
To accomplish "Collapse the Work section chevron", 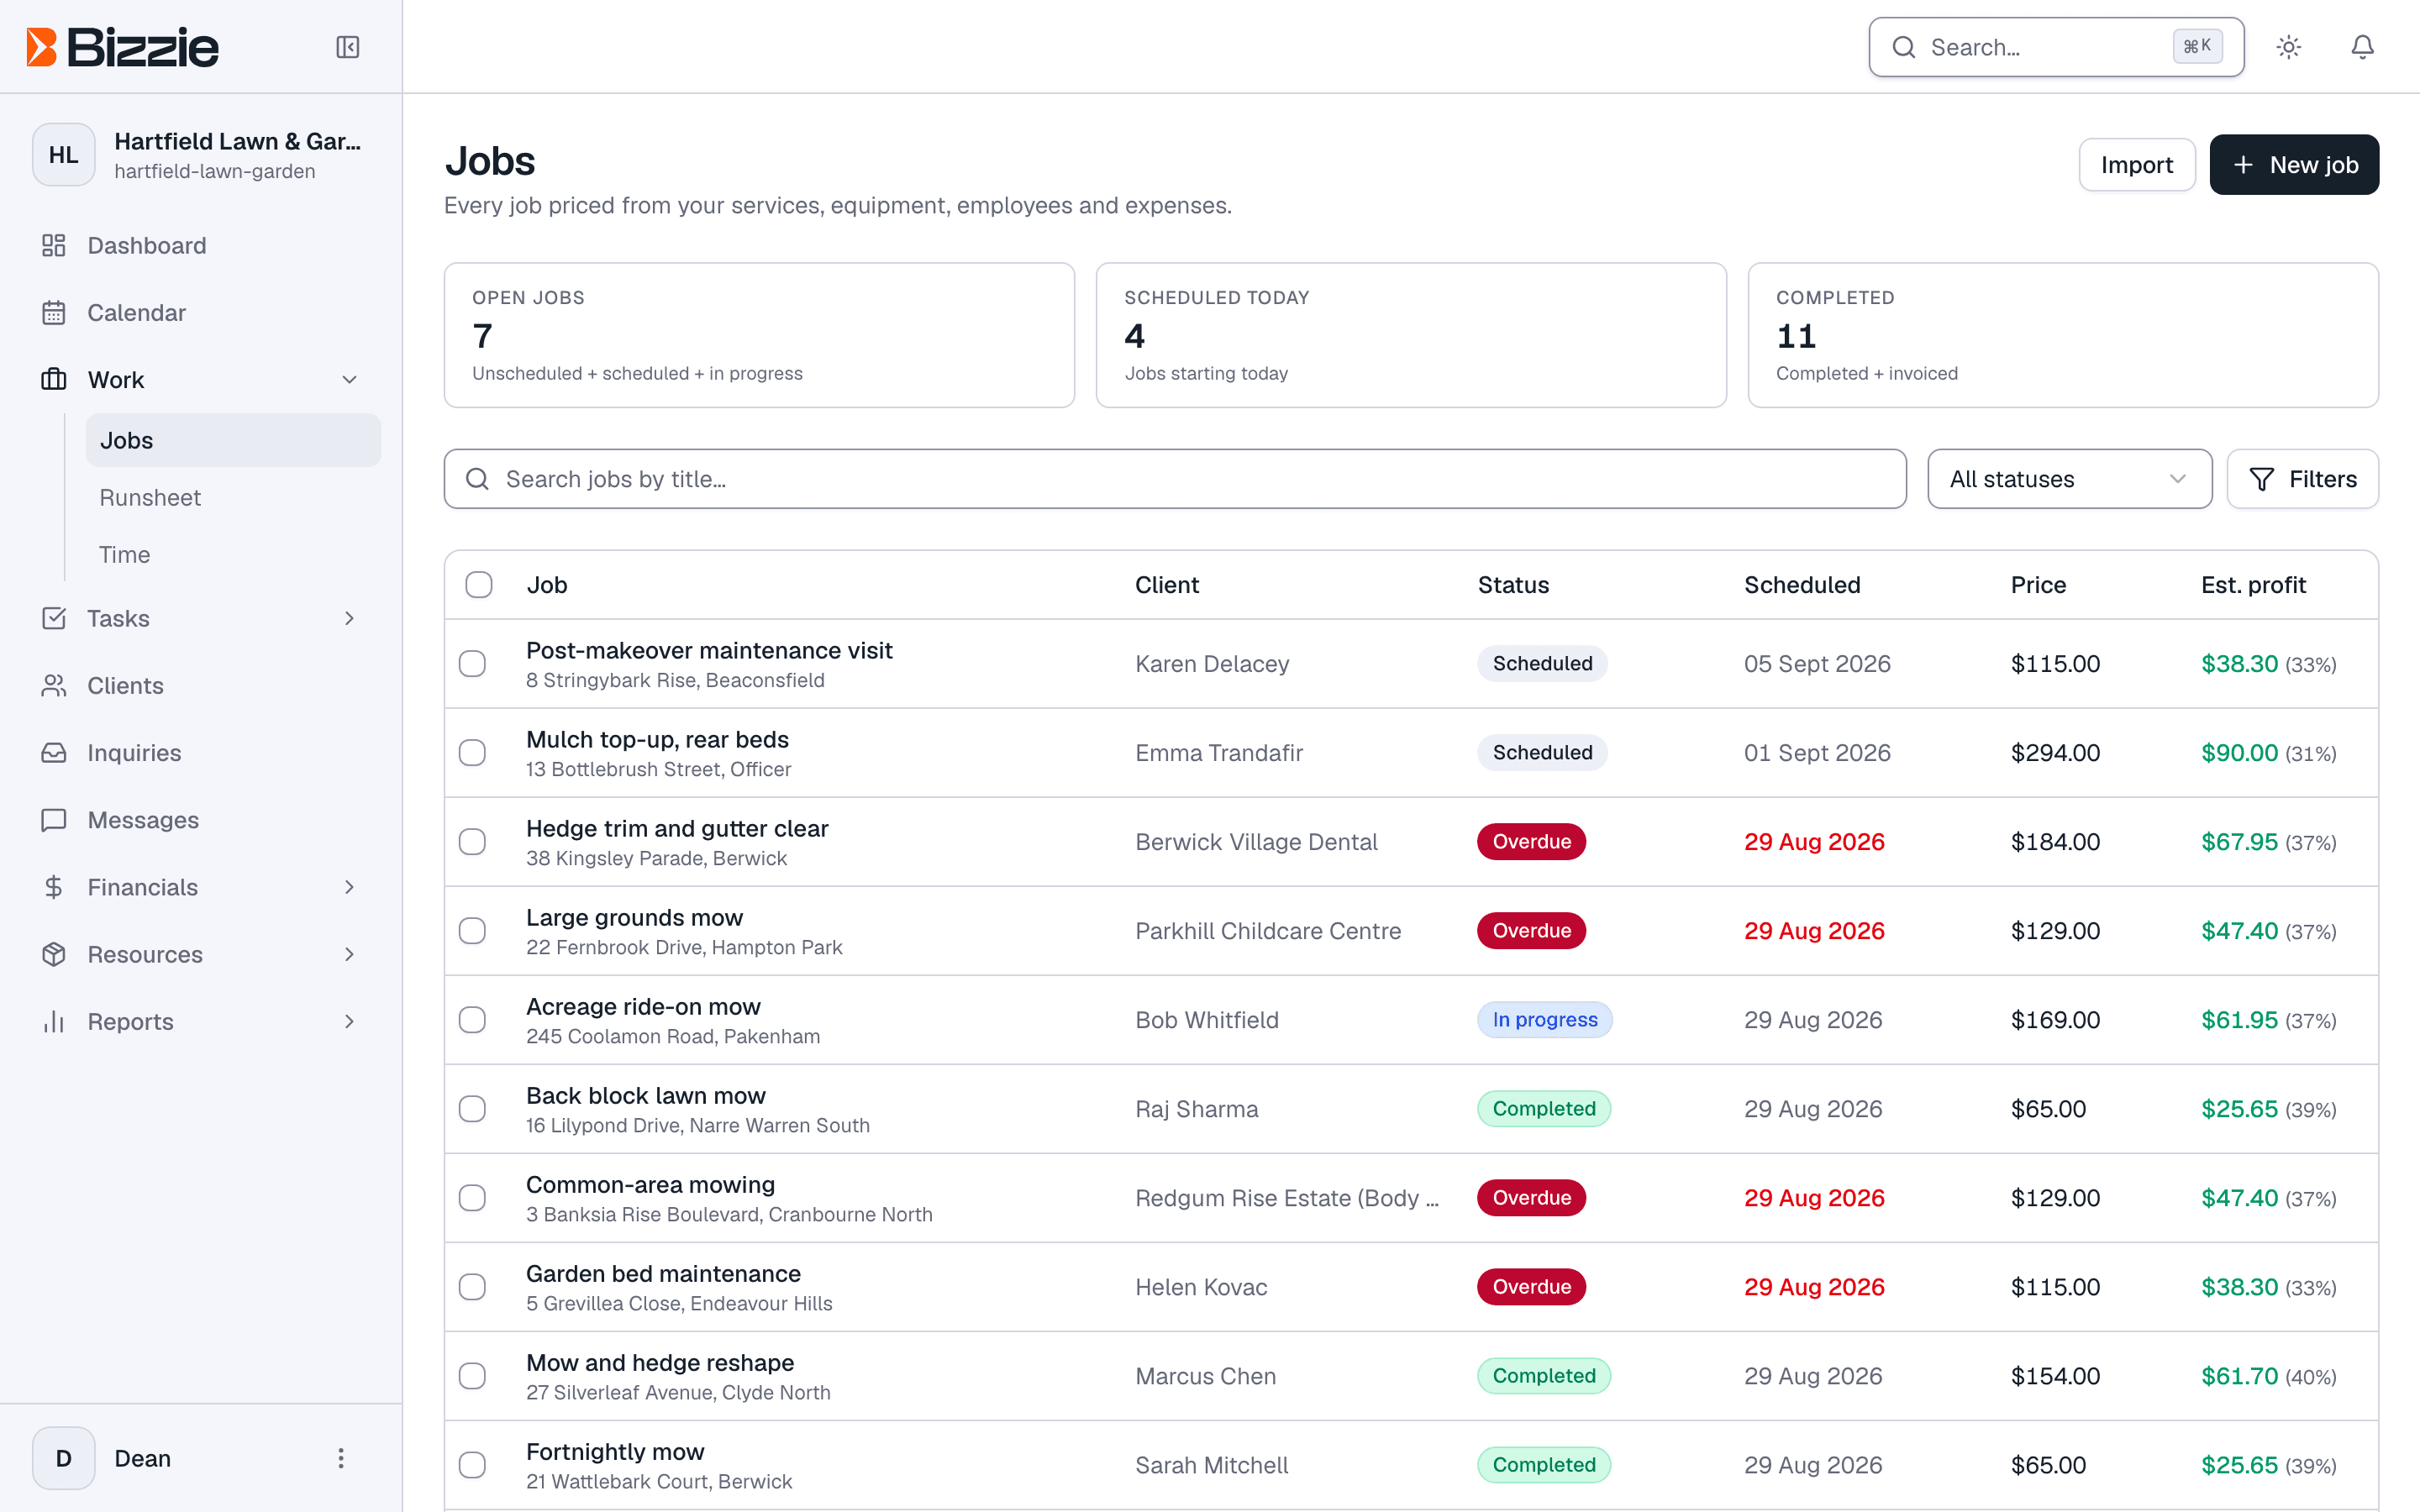I will tap(349, 380).
